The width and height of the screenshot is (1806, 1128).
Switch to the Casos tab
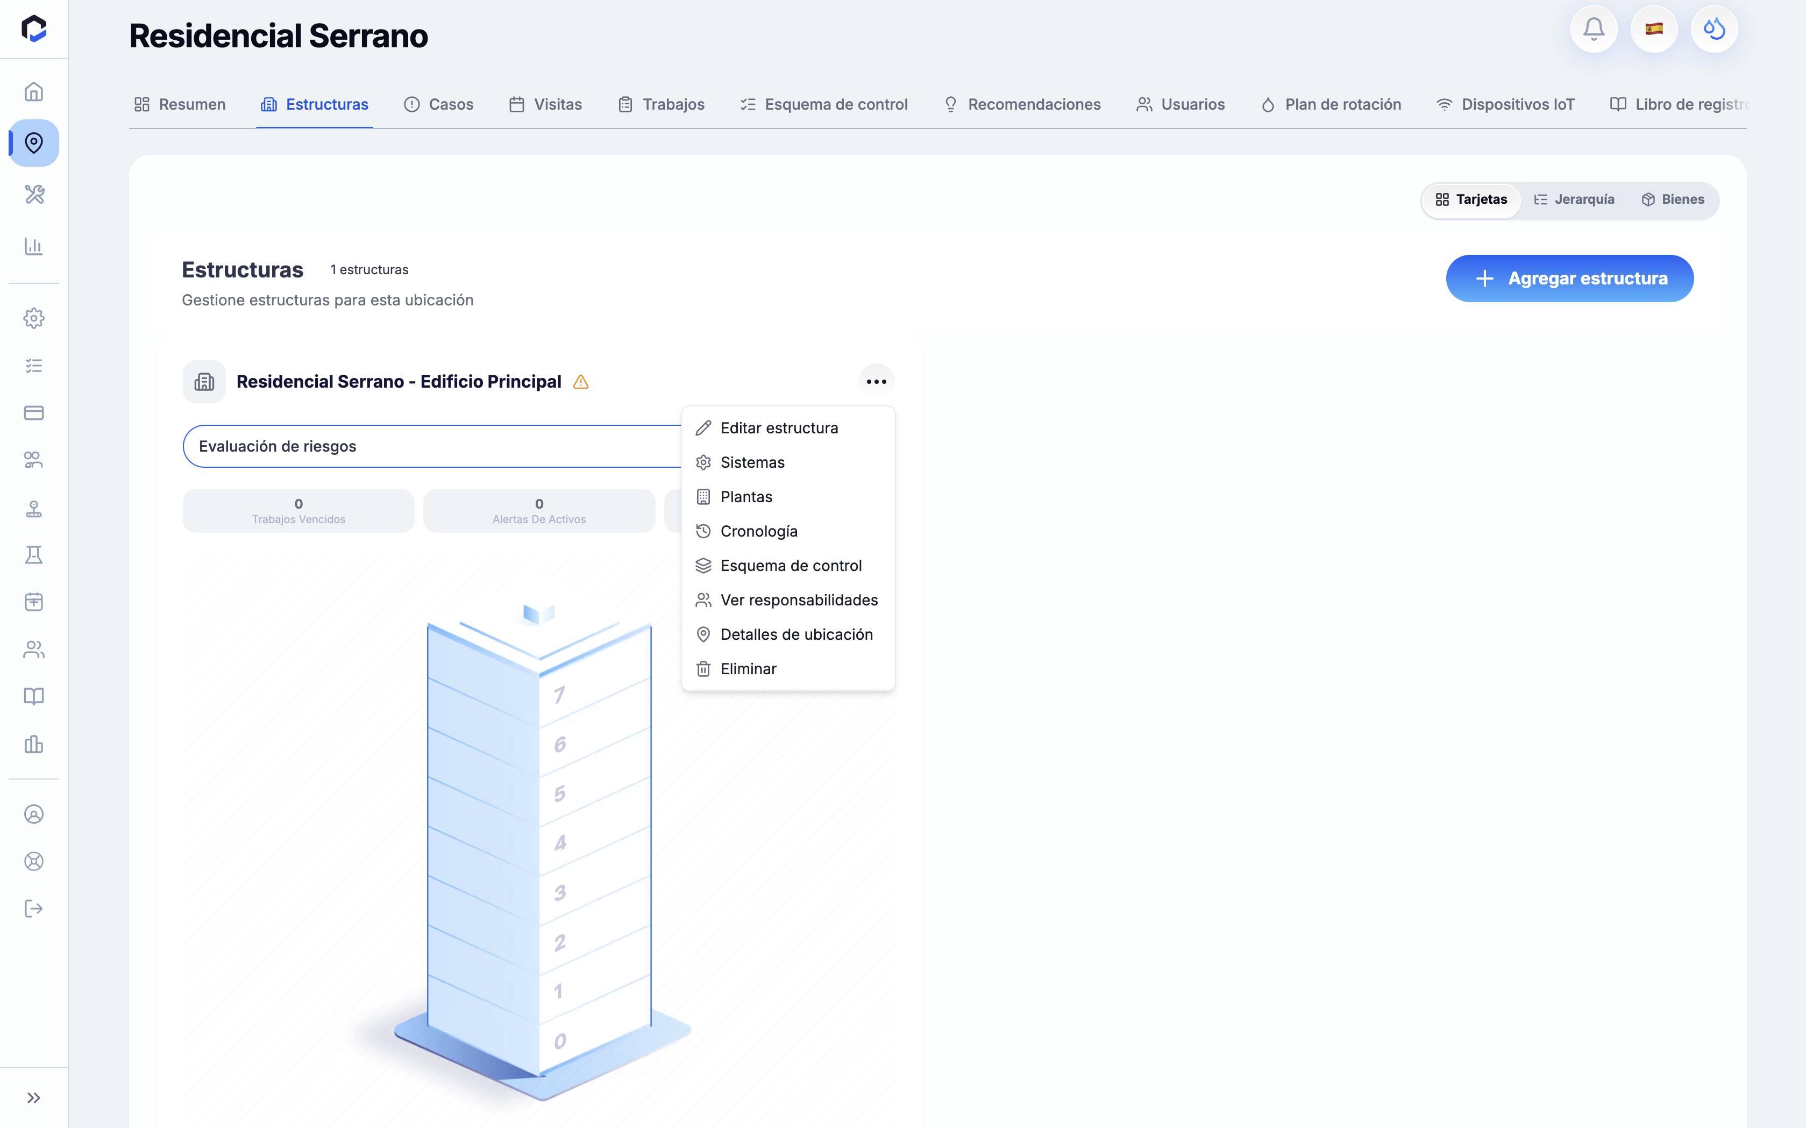coord(439,104)
